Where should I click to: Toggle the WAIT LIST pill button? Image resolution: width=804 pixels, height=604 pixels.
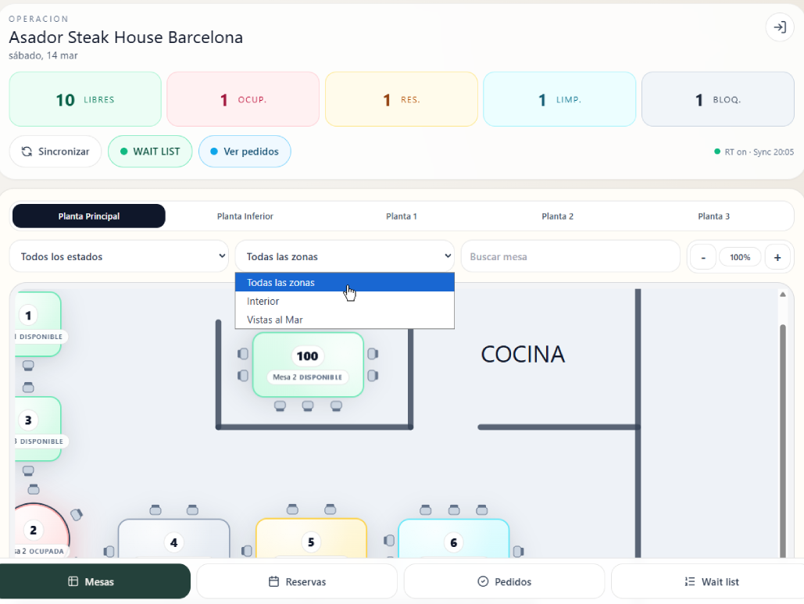coord(150,152)
